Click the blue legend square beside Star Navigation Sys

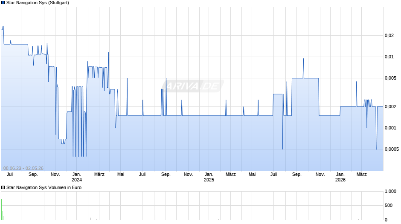3,3
